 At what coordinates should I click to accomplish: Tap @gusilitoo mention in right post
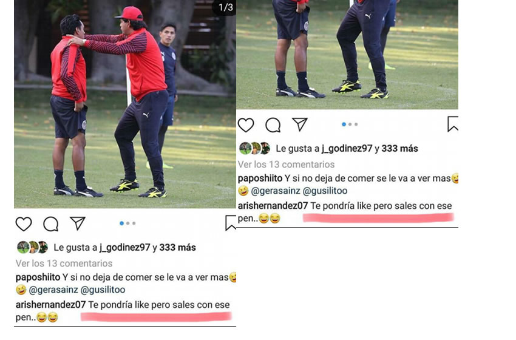tap(325, 191)
